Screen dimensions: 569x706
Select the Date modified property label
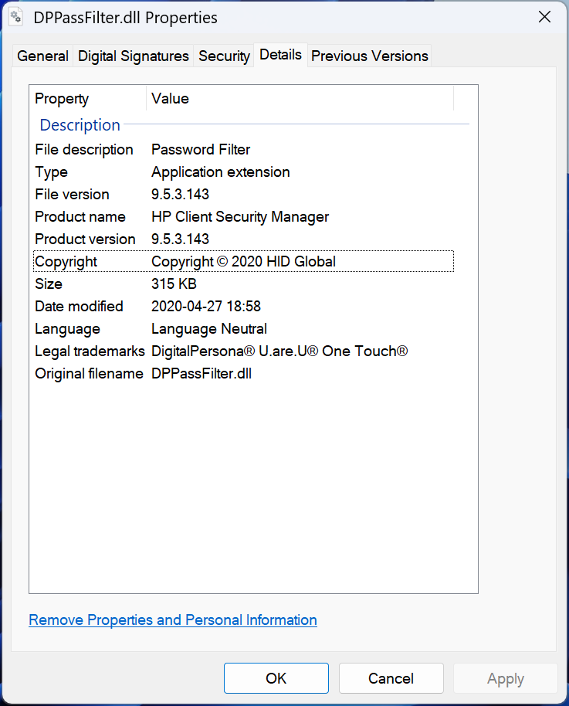coord(80,306)
